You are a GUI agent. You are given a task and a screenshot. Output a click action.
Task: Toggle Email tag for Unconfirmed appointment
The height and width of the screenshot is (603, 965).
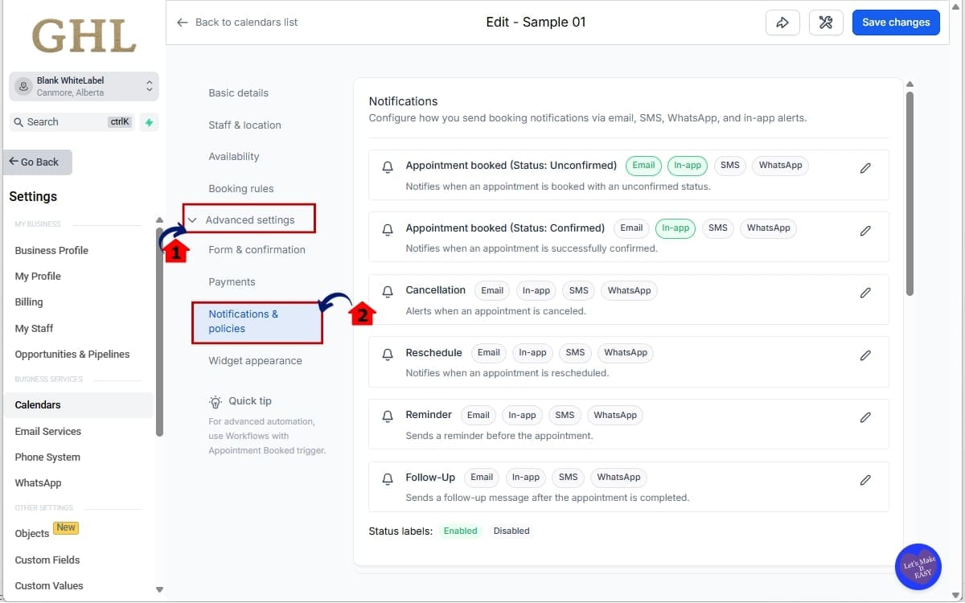(x=643, y=166)
